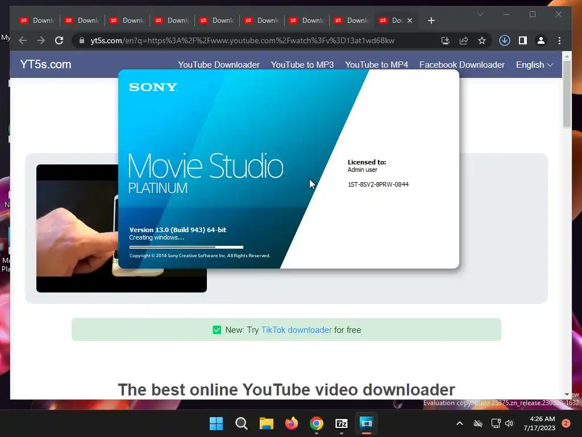The width and height of the screenshot is (582, 437).
Task: Open File Explorer from the taskbar
Action: (x=267, y=423)
